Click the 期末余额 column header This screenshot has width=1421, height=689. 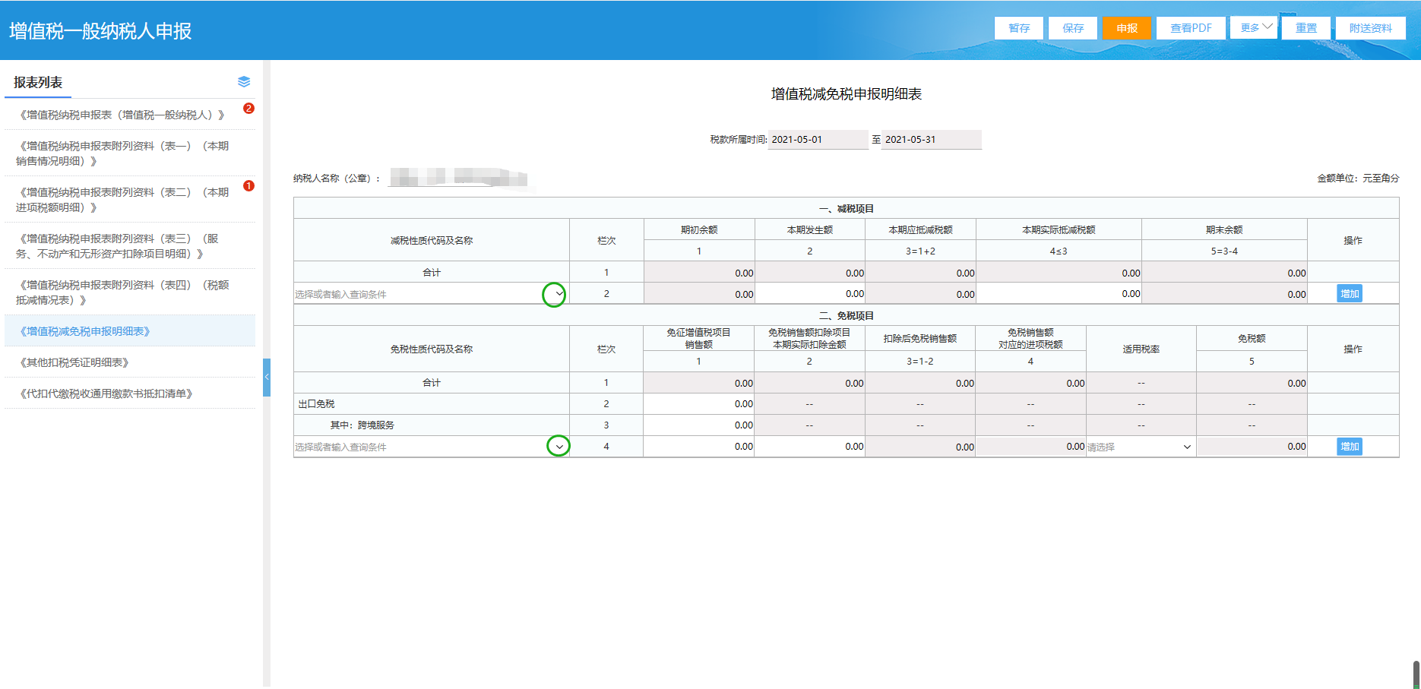(x=1224, y=229)
